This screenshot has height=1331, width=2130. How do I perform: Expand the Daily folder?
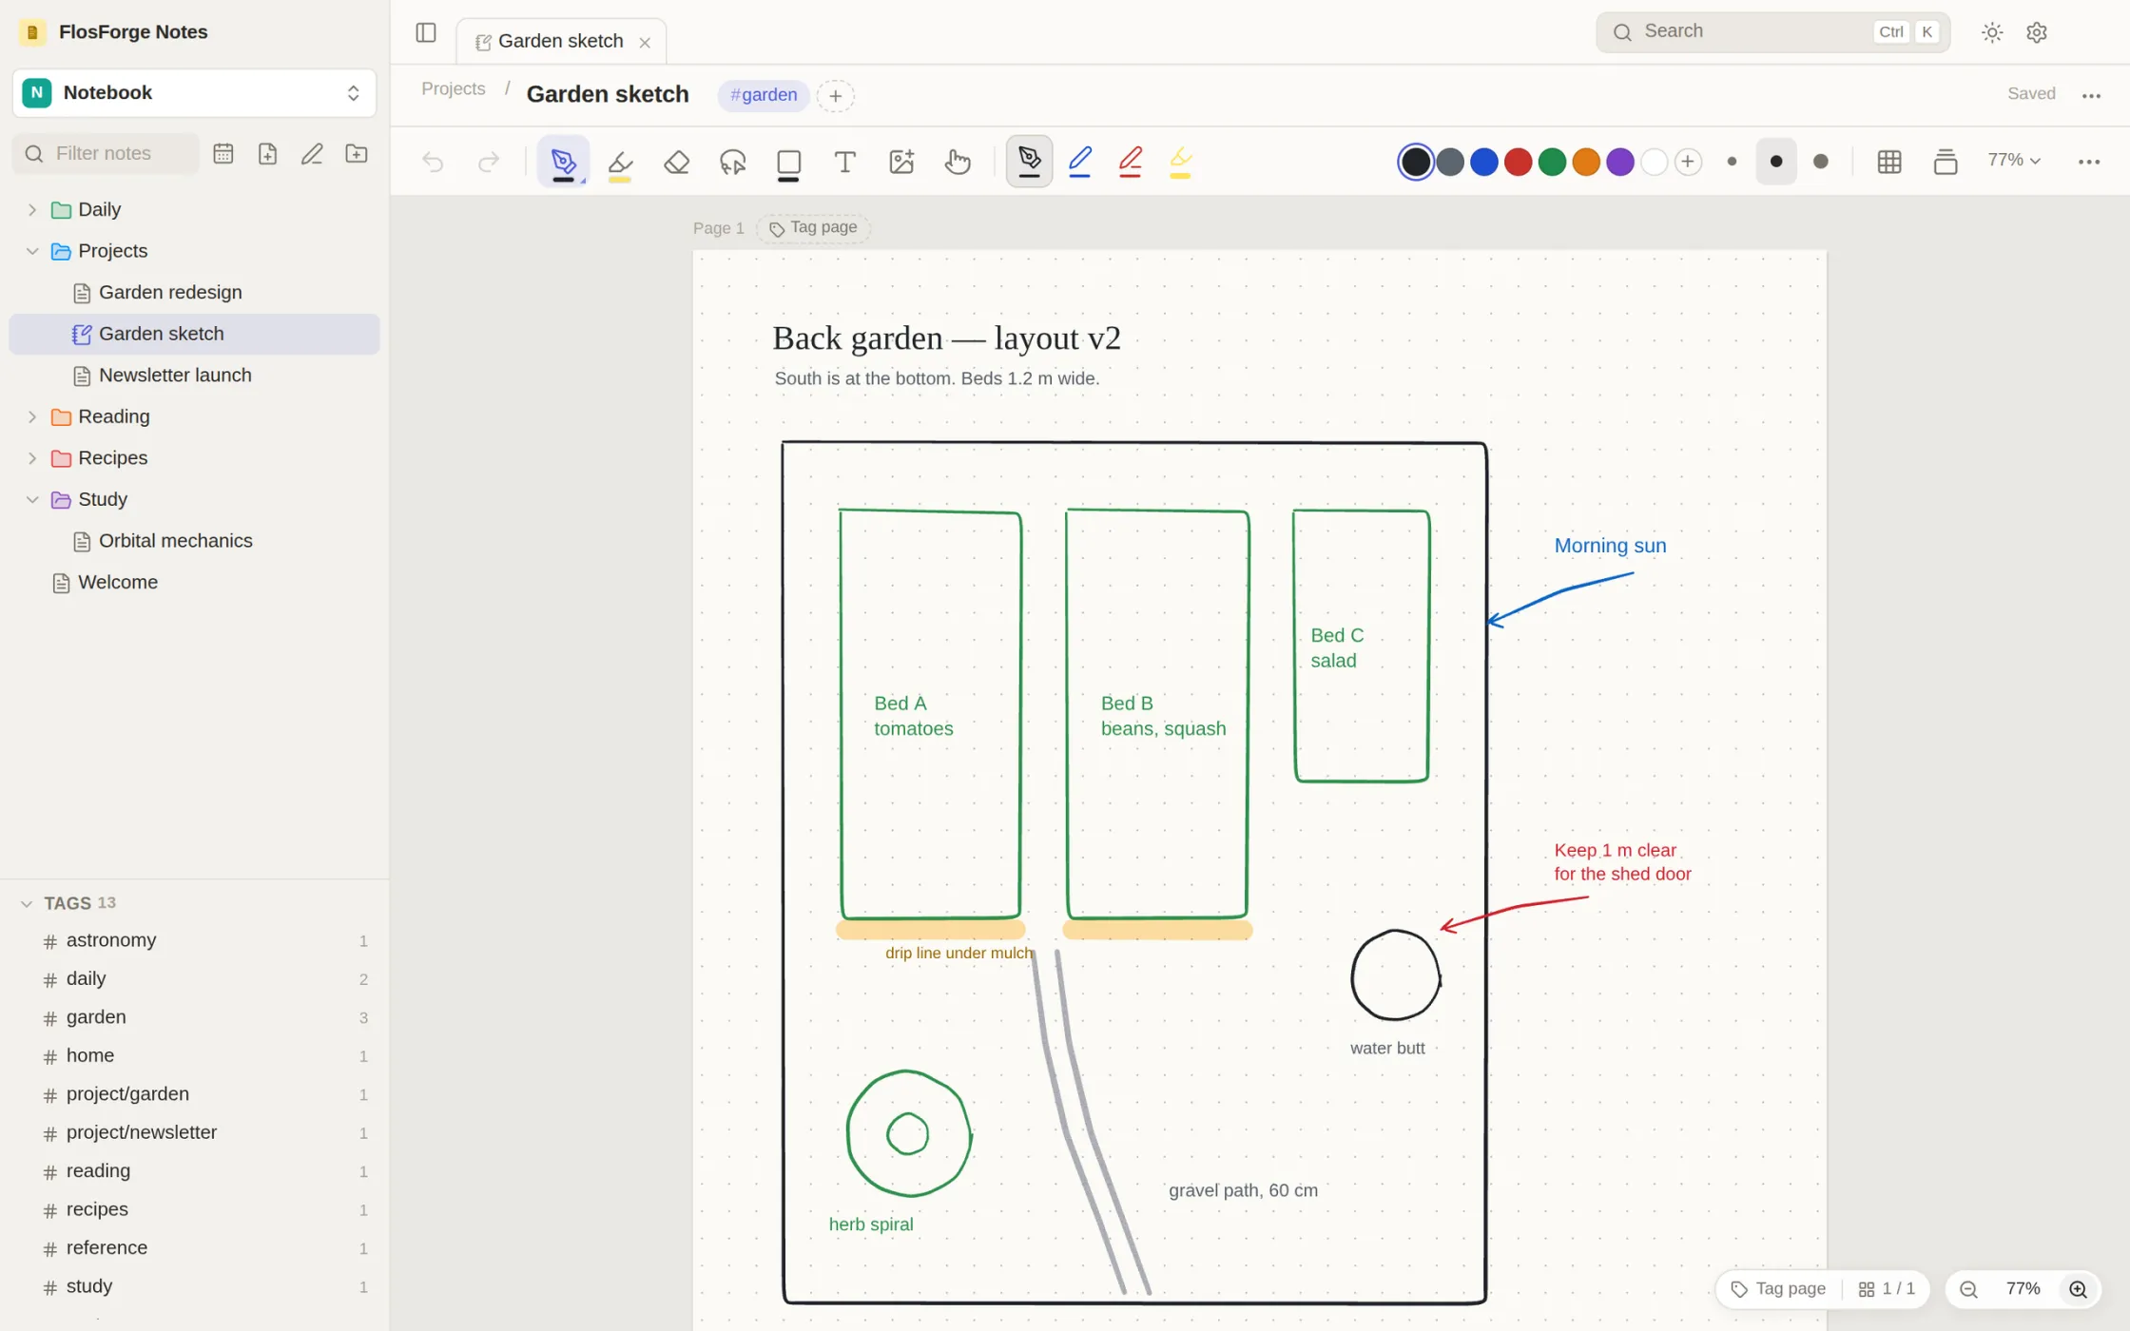coord(32,209)
